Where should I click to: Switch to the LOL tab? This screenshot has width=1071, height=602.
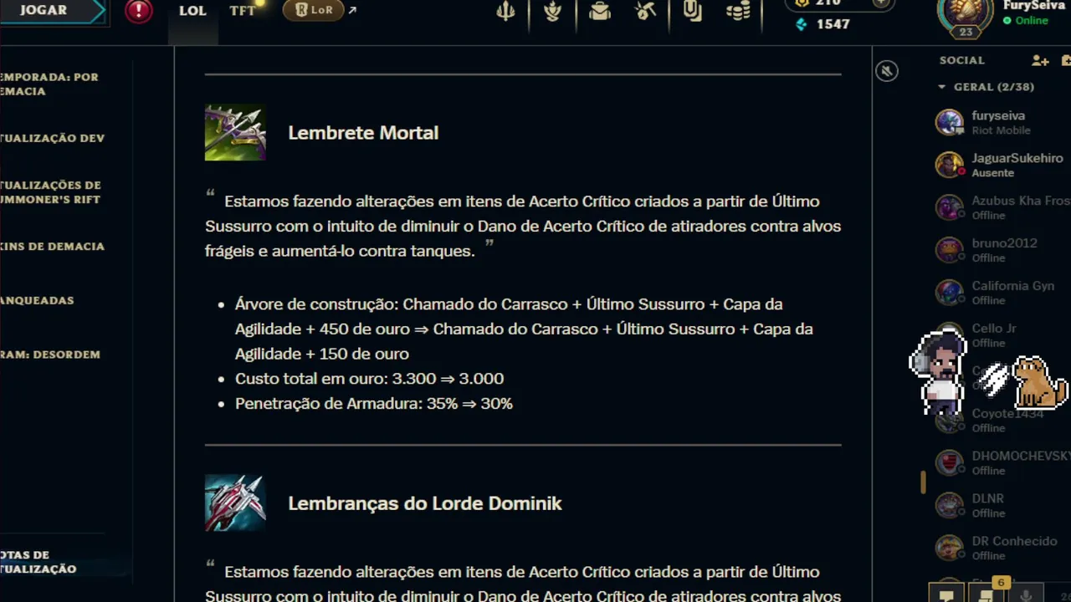tap(193, 11)
